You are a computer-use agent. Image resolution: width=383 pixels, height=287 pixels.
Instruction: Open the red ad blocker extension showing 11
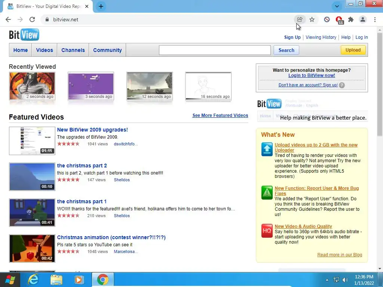click(x=339, y=20)
